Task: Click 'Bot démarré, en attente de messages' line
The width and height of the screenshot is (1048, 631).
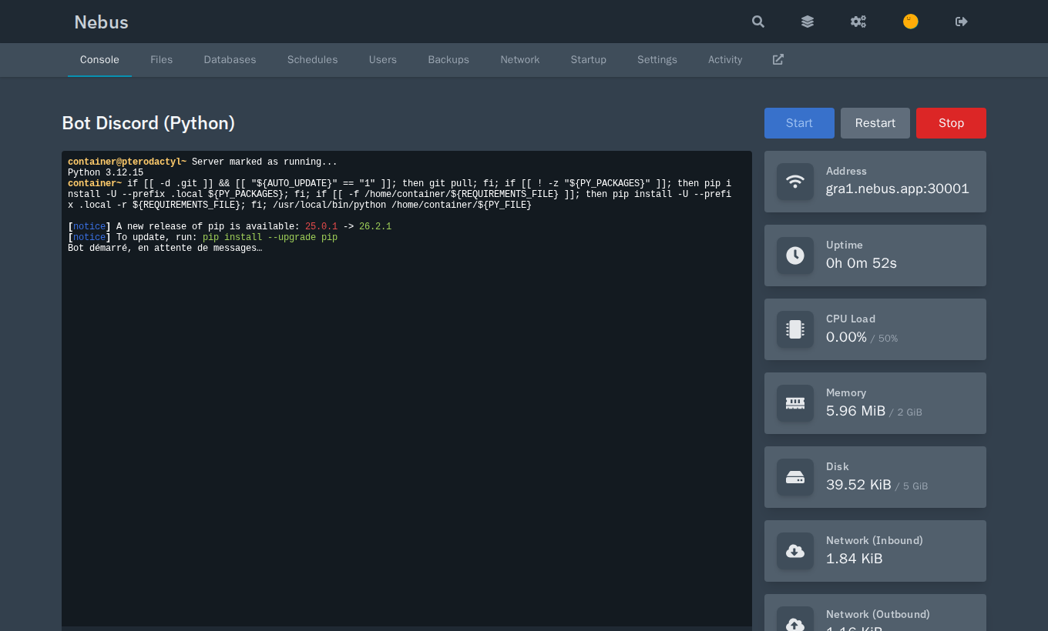Action: click(x=165, y=249)
